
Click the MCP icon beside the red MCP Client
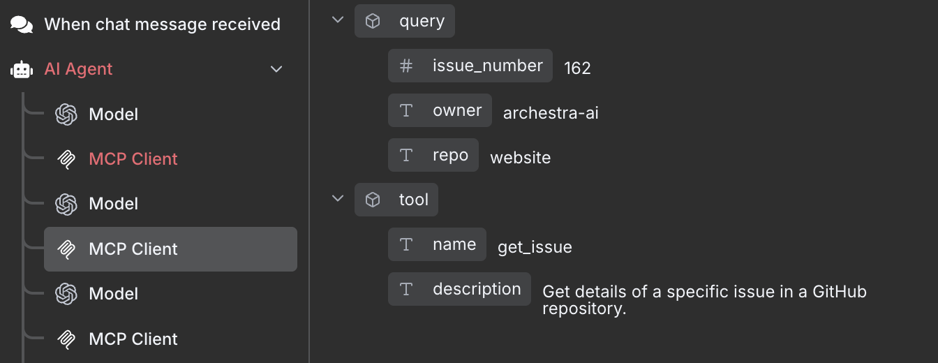click(x=66, y=159)
